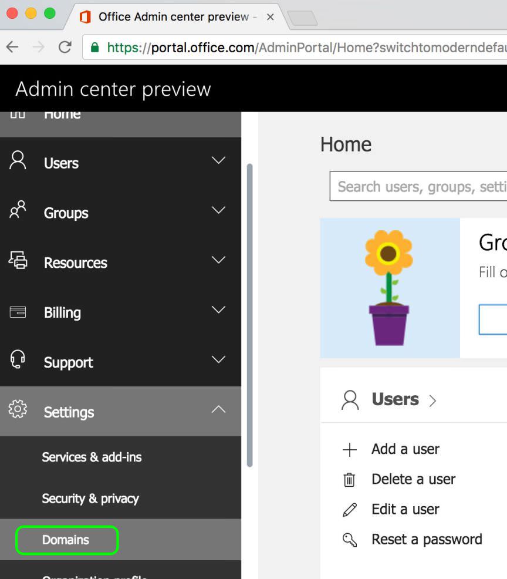The width and height of the screenshot is (507, 579).
Task: Click the Billing card icon in sidebar
Action: (18, 312)
